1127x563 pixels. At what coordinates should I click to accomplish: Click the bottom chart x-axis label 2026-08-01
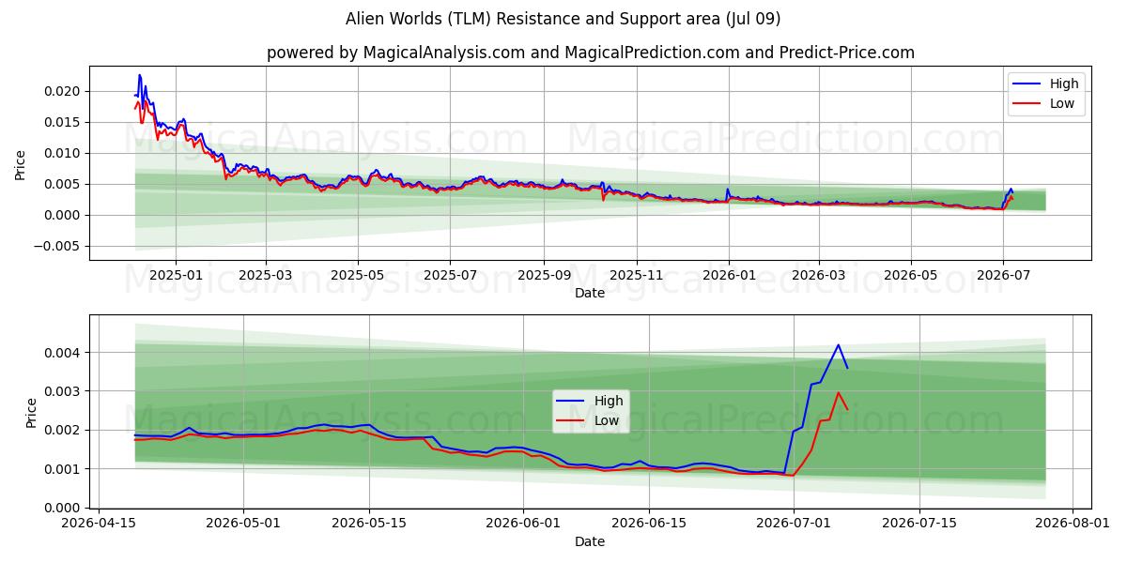pos(1072,524)
